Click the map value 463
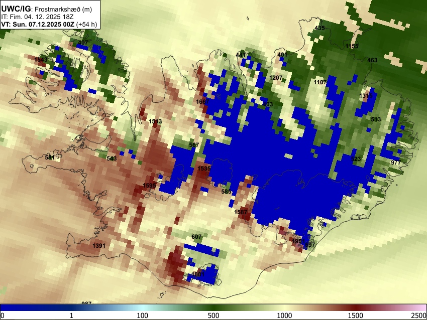 click(x=372, y=60)
